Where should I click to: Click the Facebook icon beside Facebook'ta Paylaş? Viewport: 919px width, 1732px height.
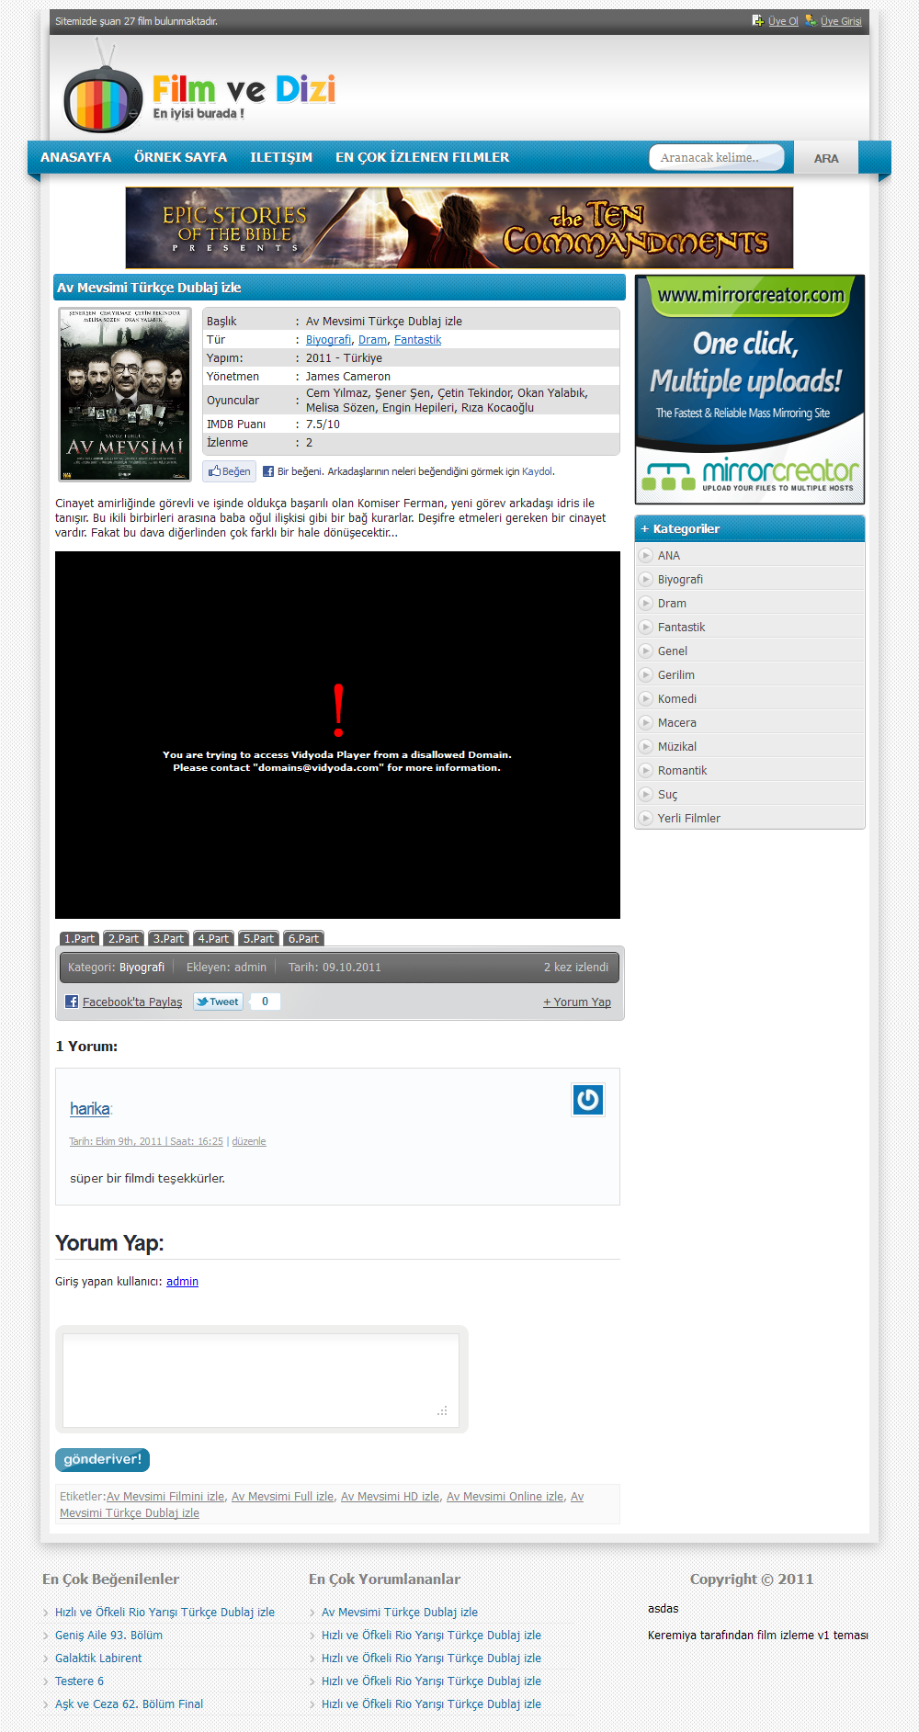[72, 1002]
